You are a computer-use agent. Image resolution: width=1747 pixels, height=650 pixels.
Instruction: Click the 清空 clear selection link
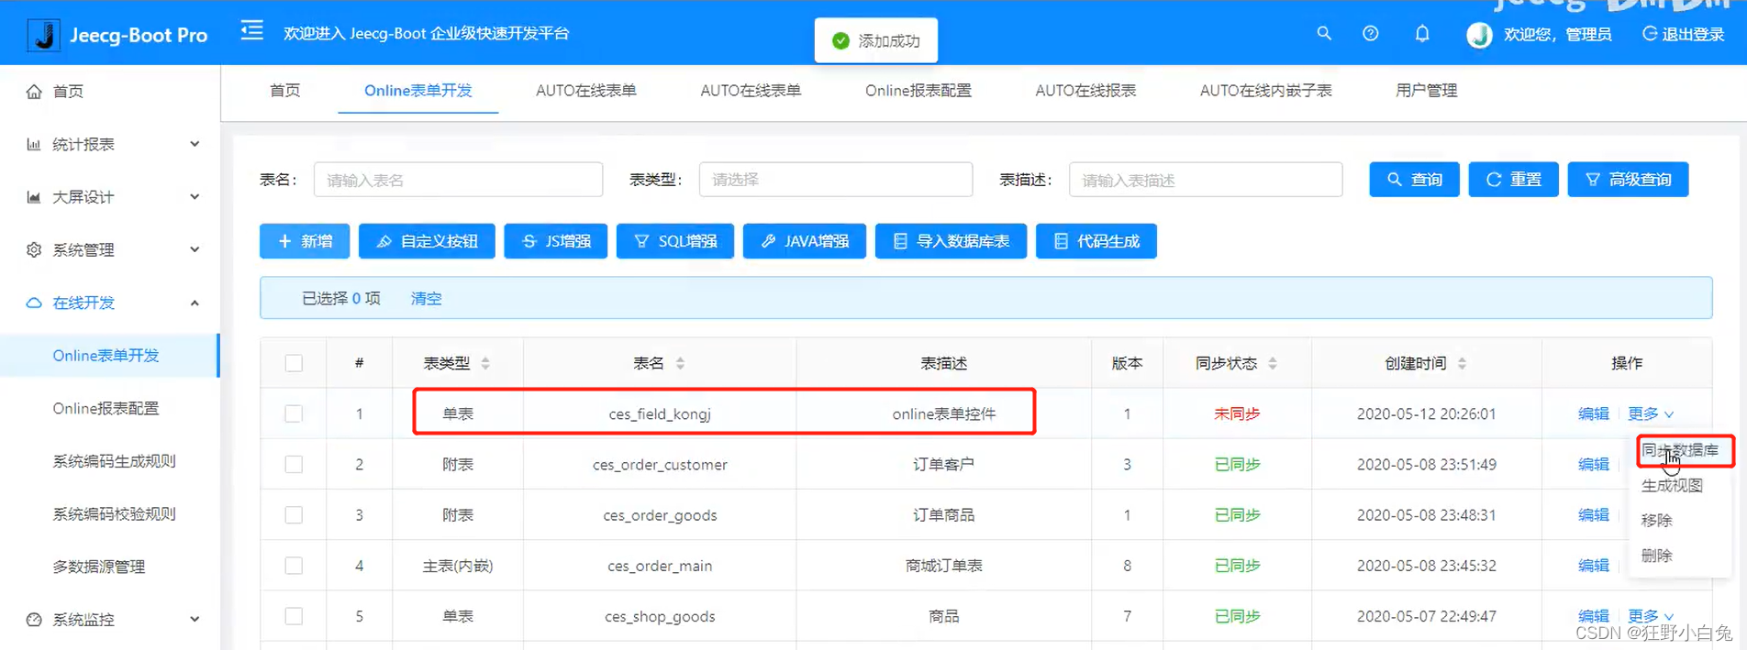coord(426,298)
